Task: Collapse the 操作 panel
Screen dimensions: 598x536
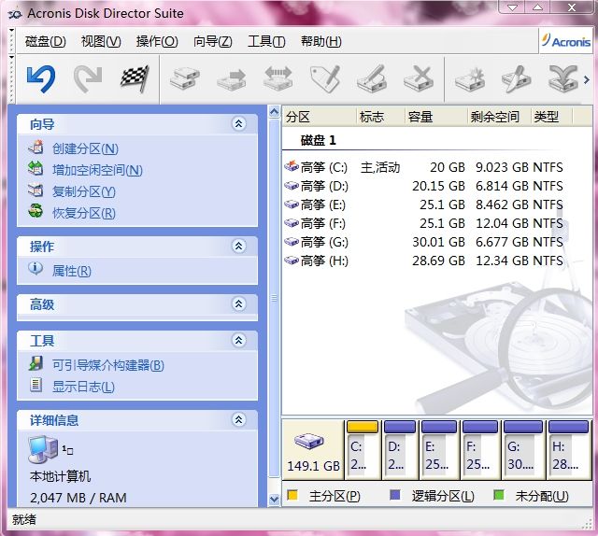Action: coord(239,246)
